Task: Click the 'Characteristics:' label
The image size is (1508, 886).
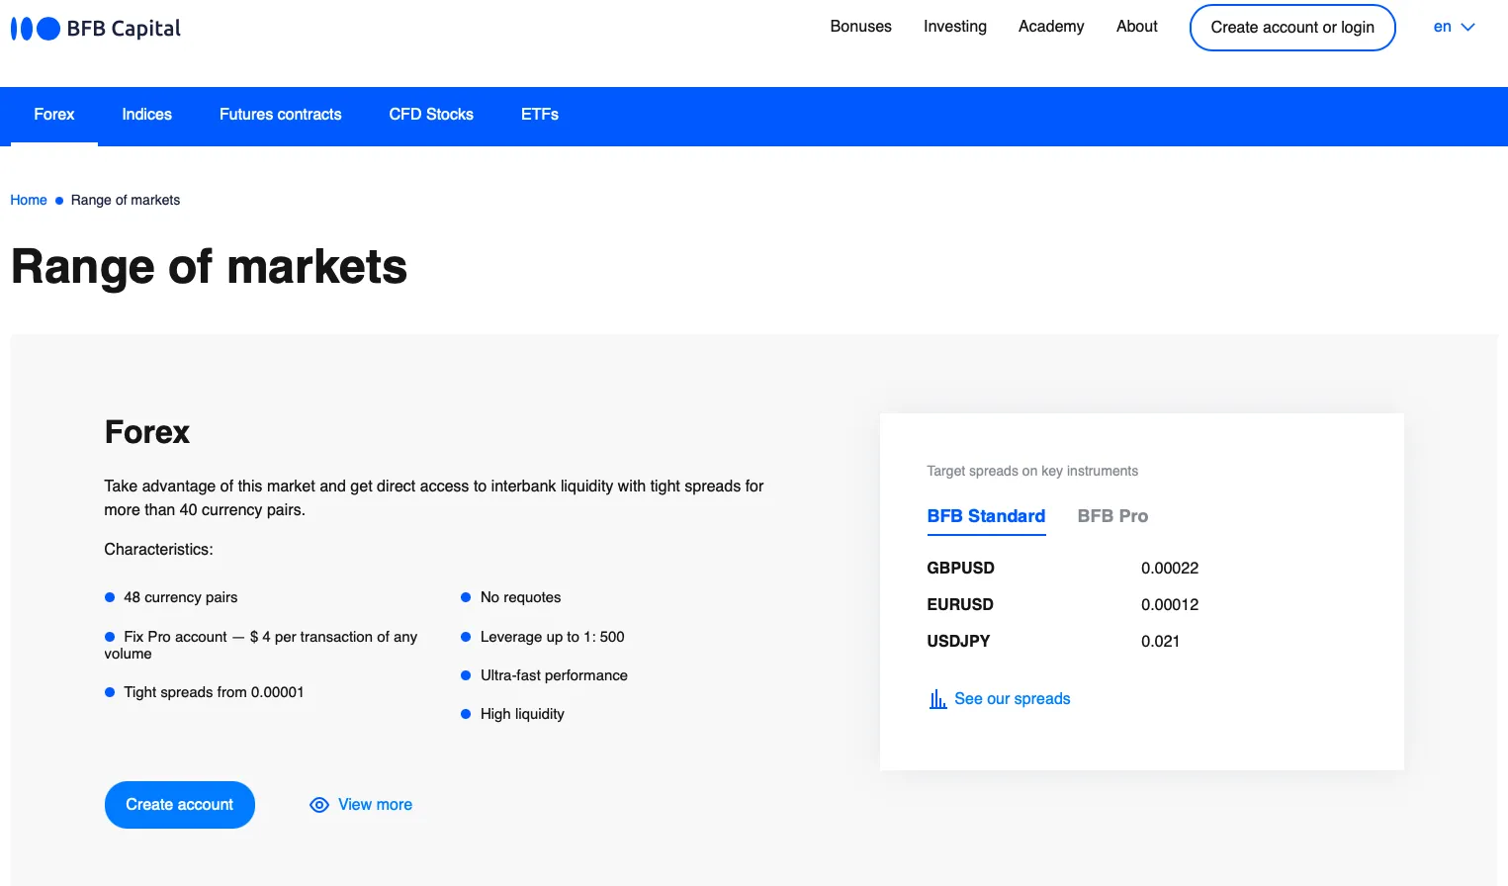Action: click(x=158, y=550)
